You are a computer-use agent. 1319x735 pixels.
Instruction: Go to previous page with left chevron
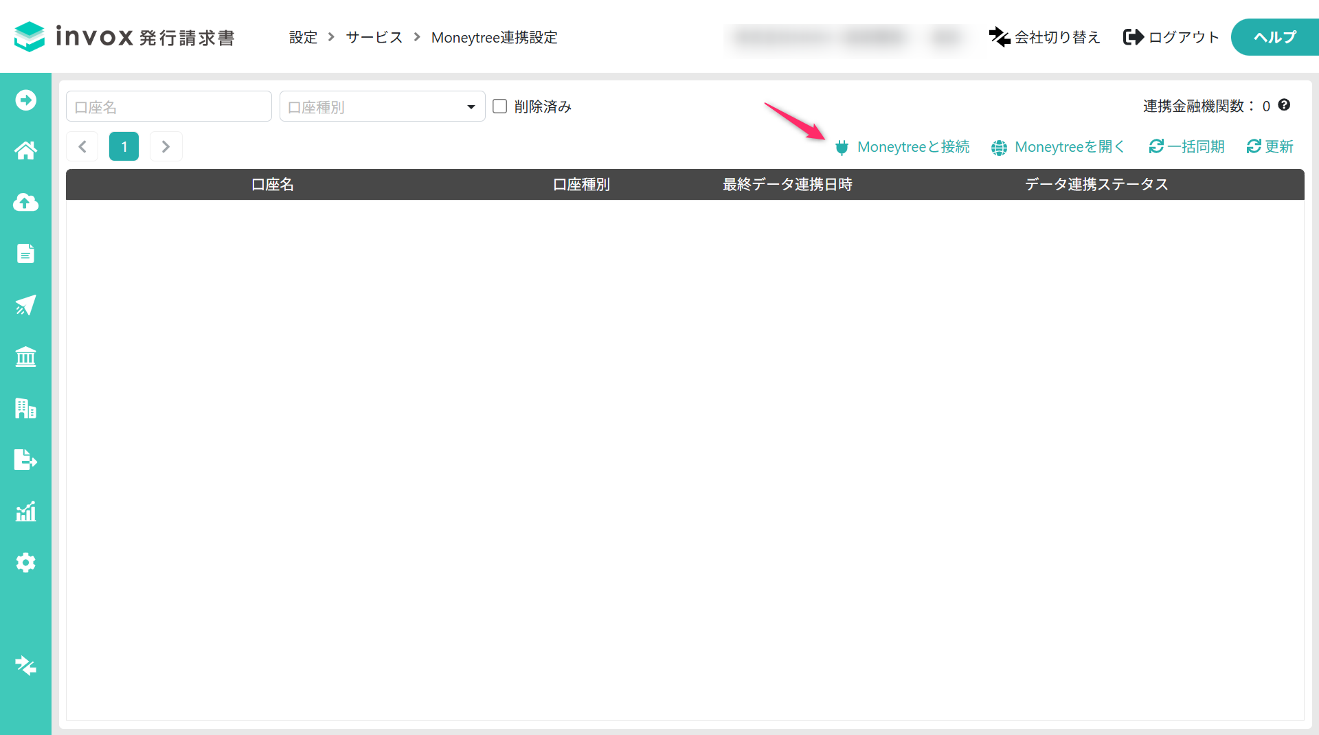pos(82,146)
